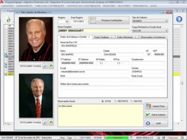Click the Salvar Cadastro button

point(156,115)
